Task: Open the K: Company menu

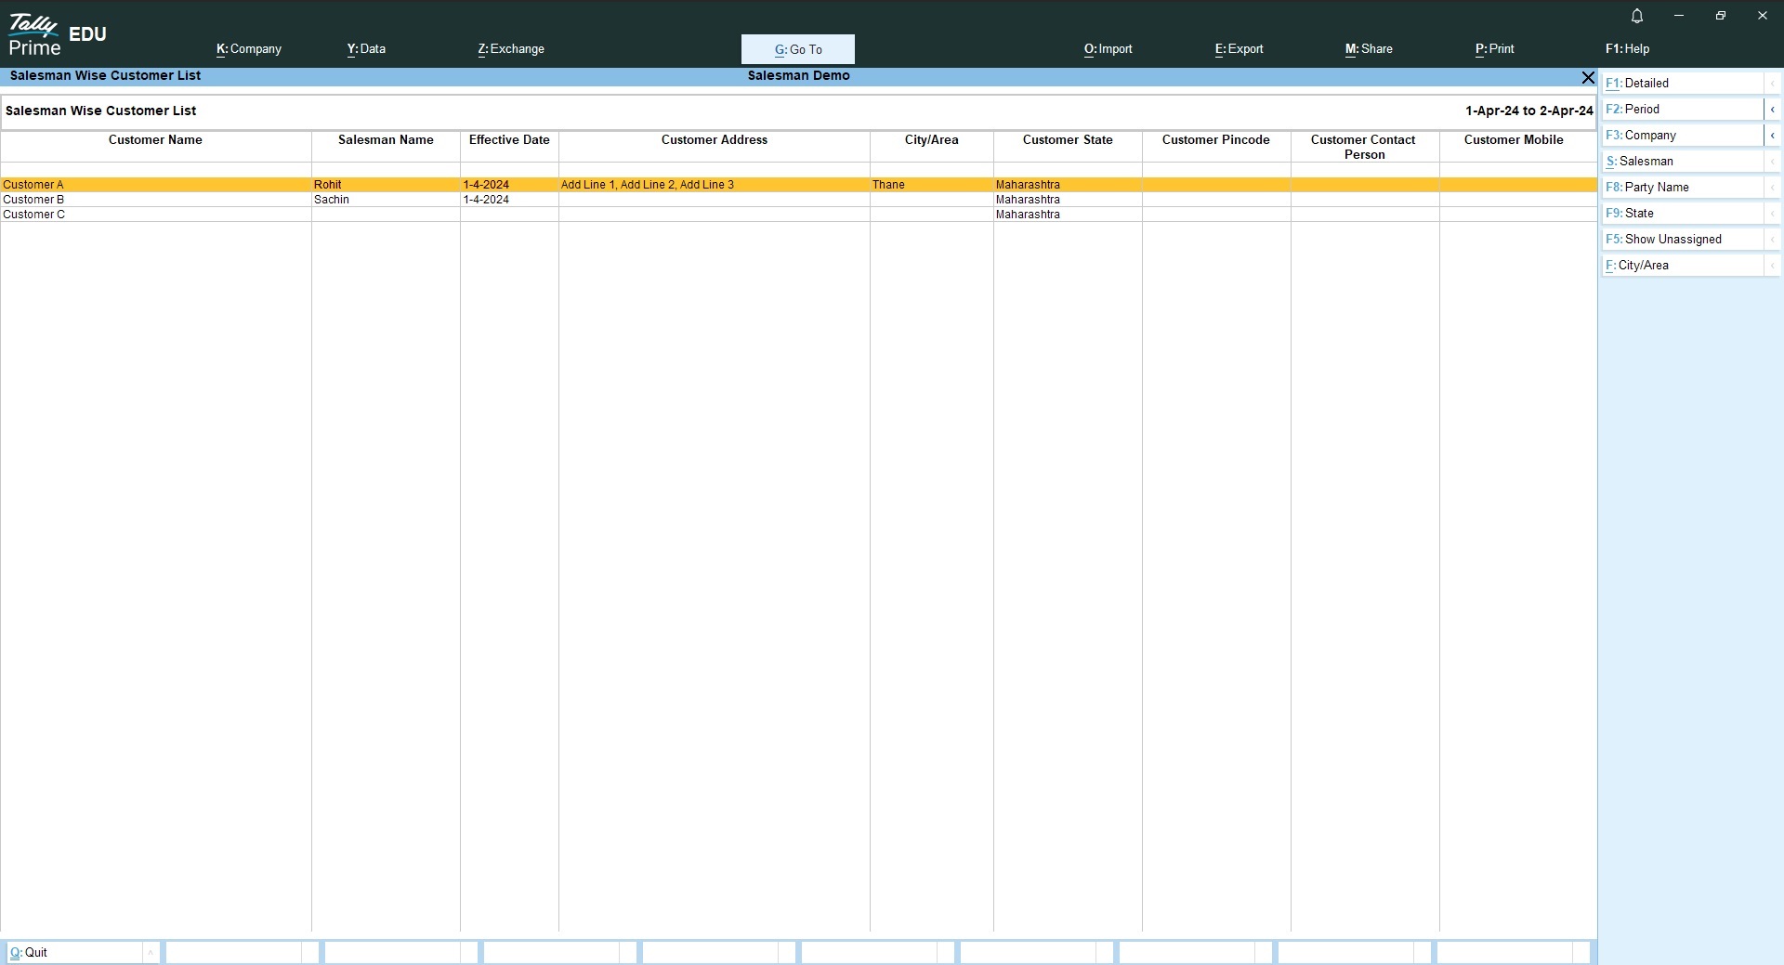Action: (248, 49)
